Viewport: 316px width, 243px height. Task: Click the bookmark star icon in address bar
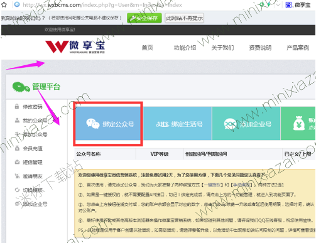(4, 4)
